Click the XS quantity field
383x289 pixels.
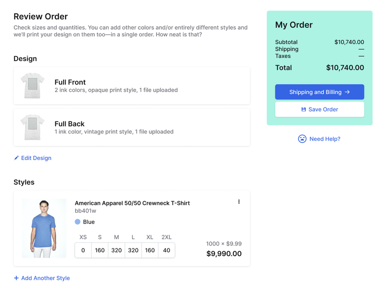tap(83, 250)
